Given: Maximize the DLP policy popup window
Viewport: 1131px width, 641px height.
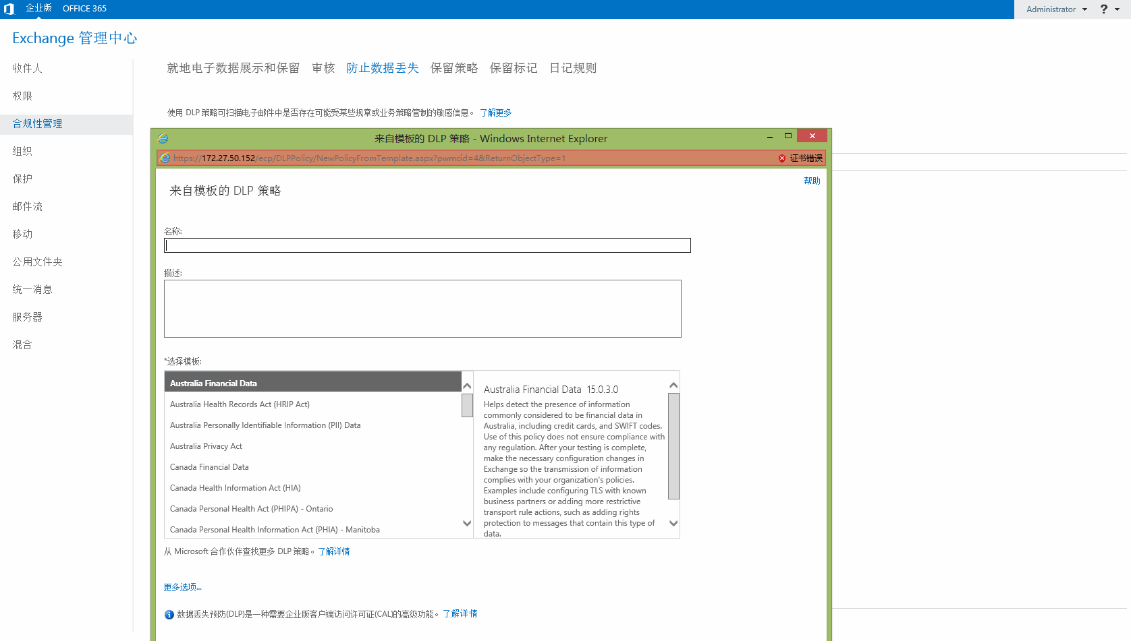Looking at the screenshot, I should click(x=788, y=136).
